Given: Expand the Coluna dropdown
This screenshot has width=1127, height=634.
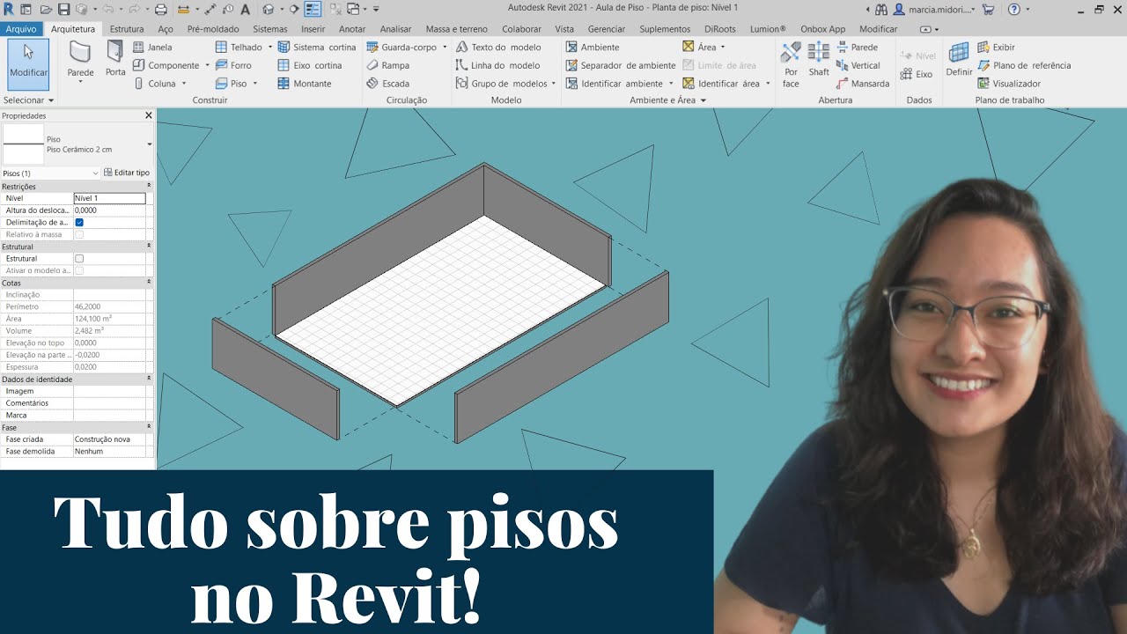Looking at the screenshot, I should [184, 84].
